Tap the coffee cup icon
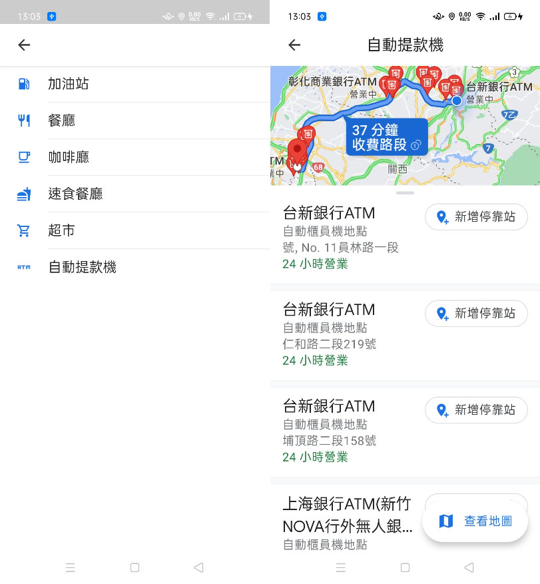 click(24, 157)
